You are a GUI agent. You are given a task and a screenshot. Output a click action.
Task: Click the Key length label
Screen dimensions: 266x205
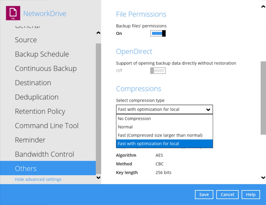tap(127, 172)
